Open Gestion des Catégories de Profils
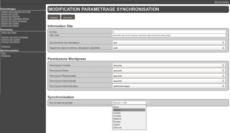The image size is (230, 133). (x=16, y=12)
